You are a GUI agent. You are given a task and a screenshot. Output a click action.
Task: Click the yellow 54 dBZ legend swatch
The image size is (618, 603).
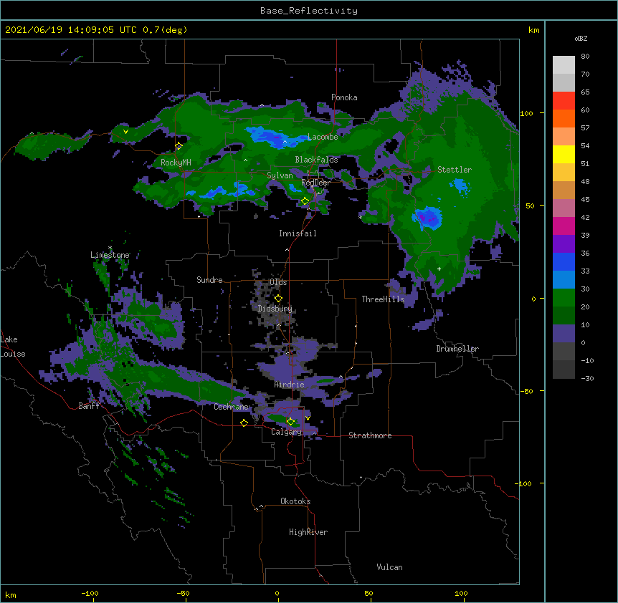click(564, 154)
